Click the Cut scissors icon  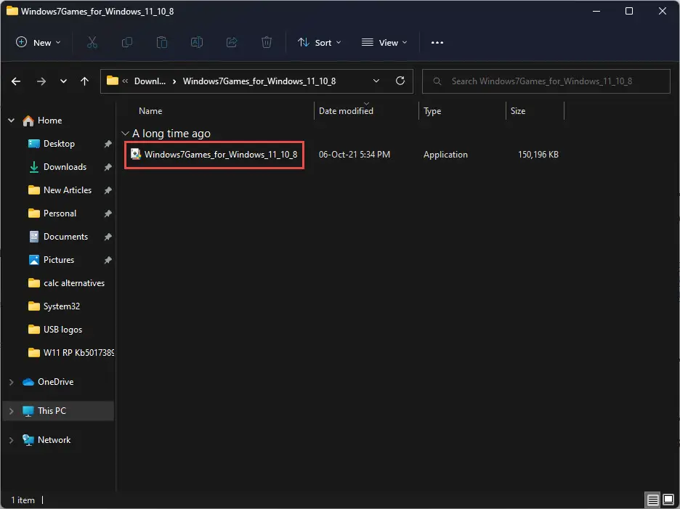click(92, 43)
